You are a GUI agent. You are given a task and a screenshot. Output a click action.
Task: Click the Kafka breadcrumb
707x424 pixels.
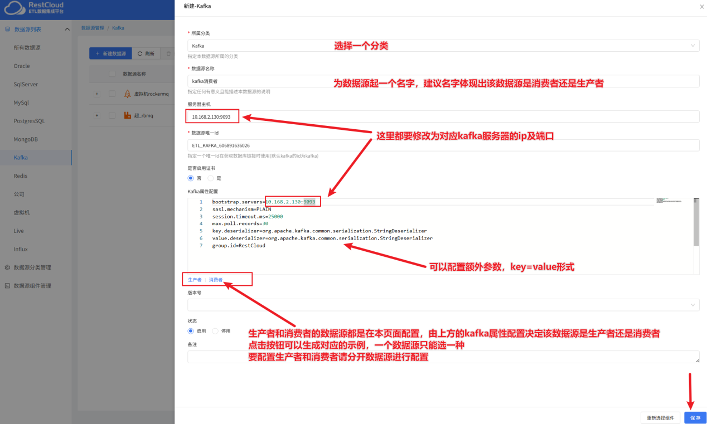[x=118, y=27]
